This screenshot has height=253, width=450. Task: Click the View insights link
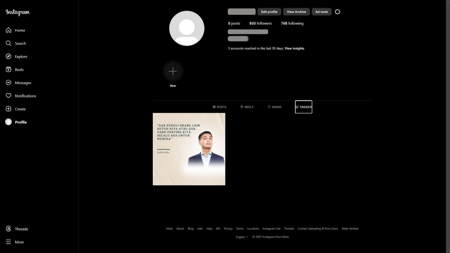(294, 48)
